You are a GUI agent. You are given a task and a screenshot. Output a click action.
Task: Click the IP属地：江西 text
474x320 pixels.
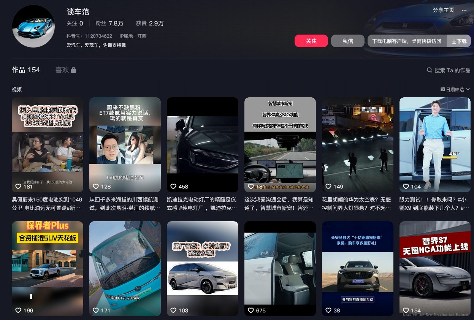point(133,36)
